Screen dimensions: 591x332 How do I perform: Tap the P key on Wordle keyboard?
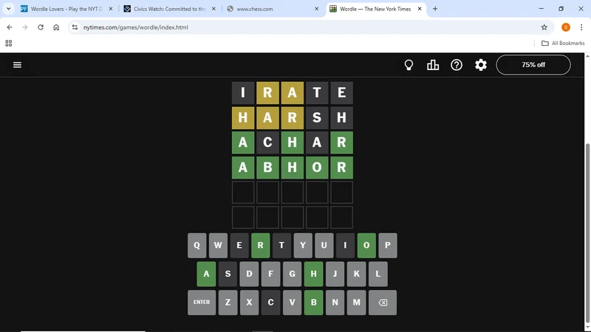pos(387,246)
